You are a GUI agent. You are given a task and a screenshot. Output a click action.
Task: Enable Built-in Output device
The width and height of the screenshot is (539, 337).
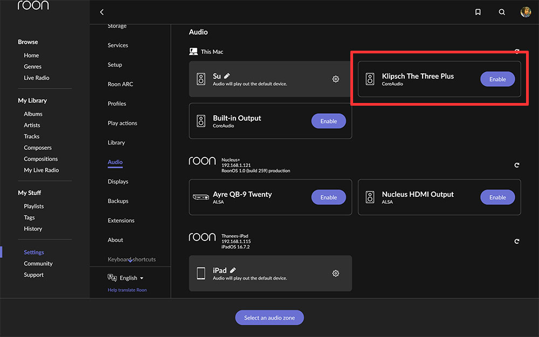pyautogui.click(x=328, y=121)
